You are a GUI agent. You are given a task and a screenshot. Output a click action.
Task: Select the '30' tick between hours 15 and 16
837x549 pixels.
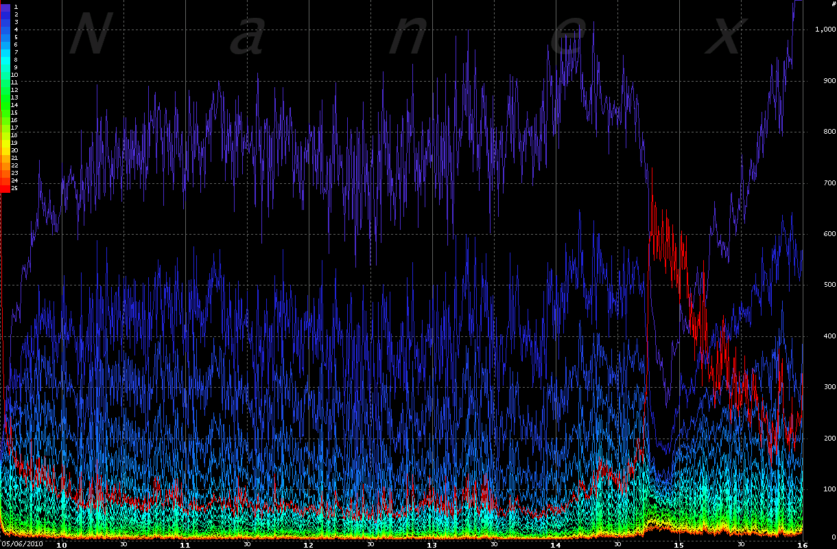(740, 544)
